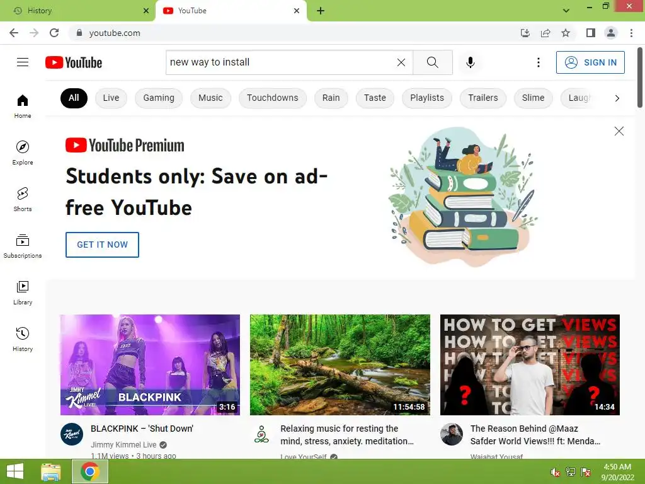Select the All filter chip
Screen dimensions: 645x484
74,98
